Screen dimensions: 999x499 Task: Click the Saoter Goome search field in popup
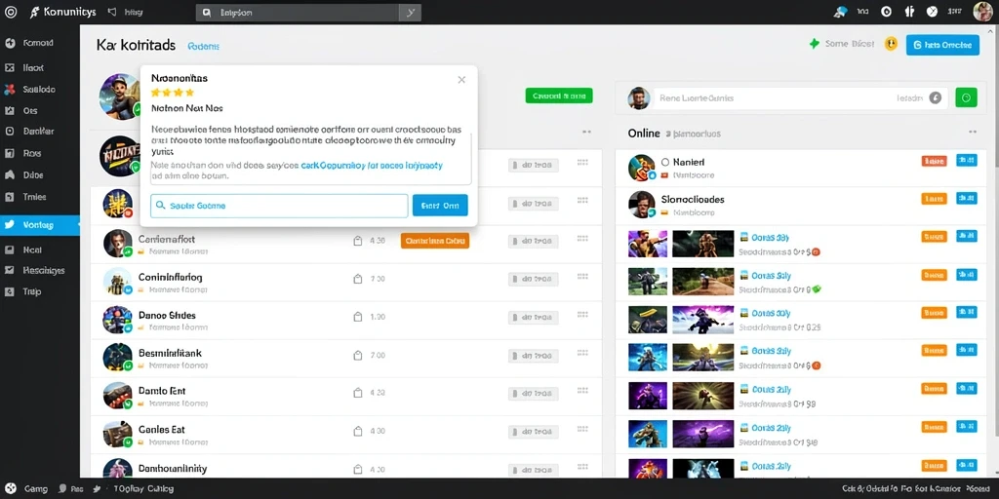(279, 206)
